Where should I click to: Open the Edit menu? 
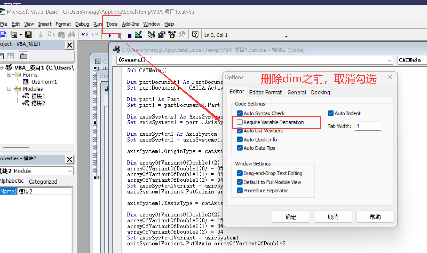point(16,24)
